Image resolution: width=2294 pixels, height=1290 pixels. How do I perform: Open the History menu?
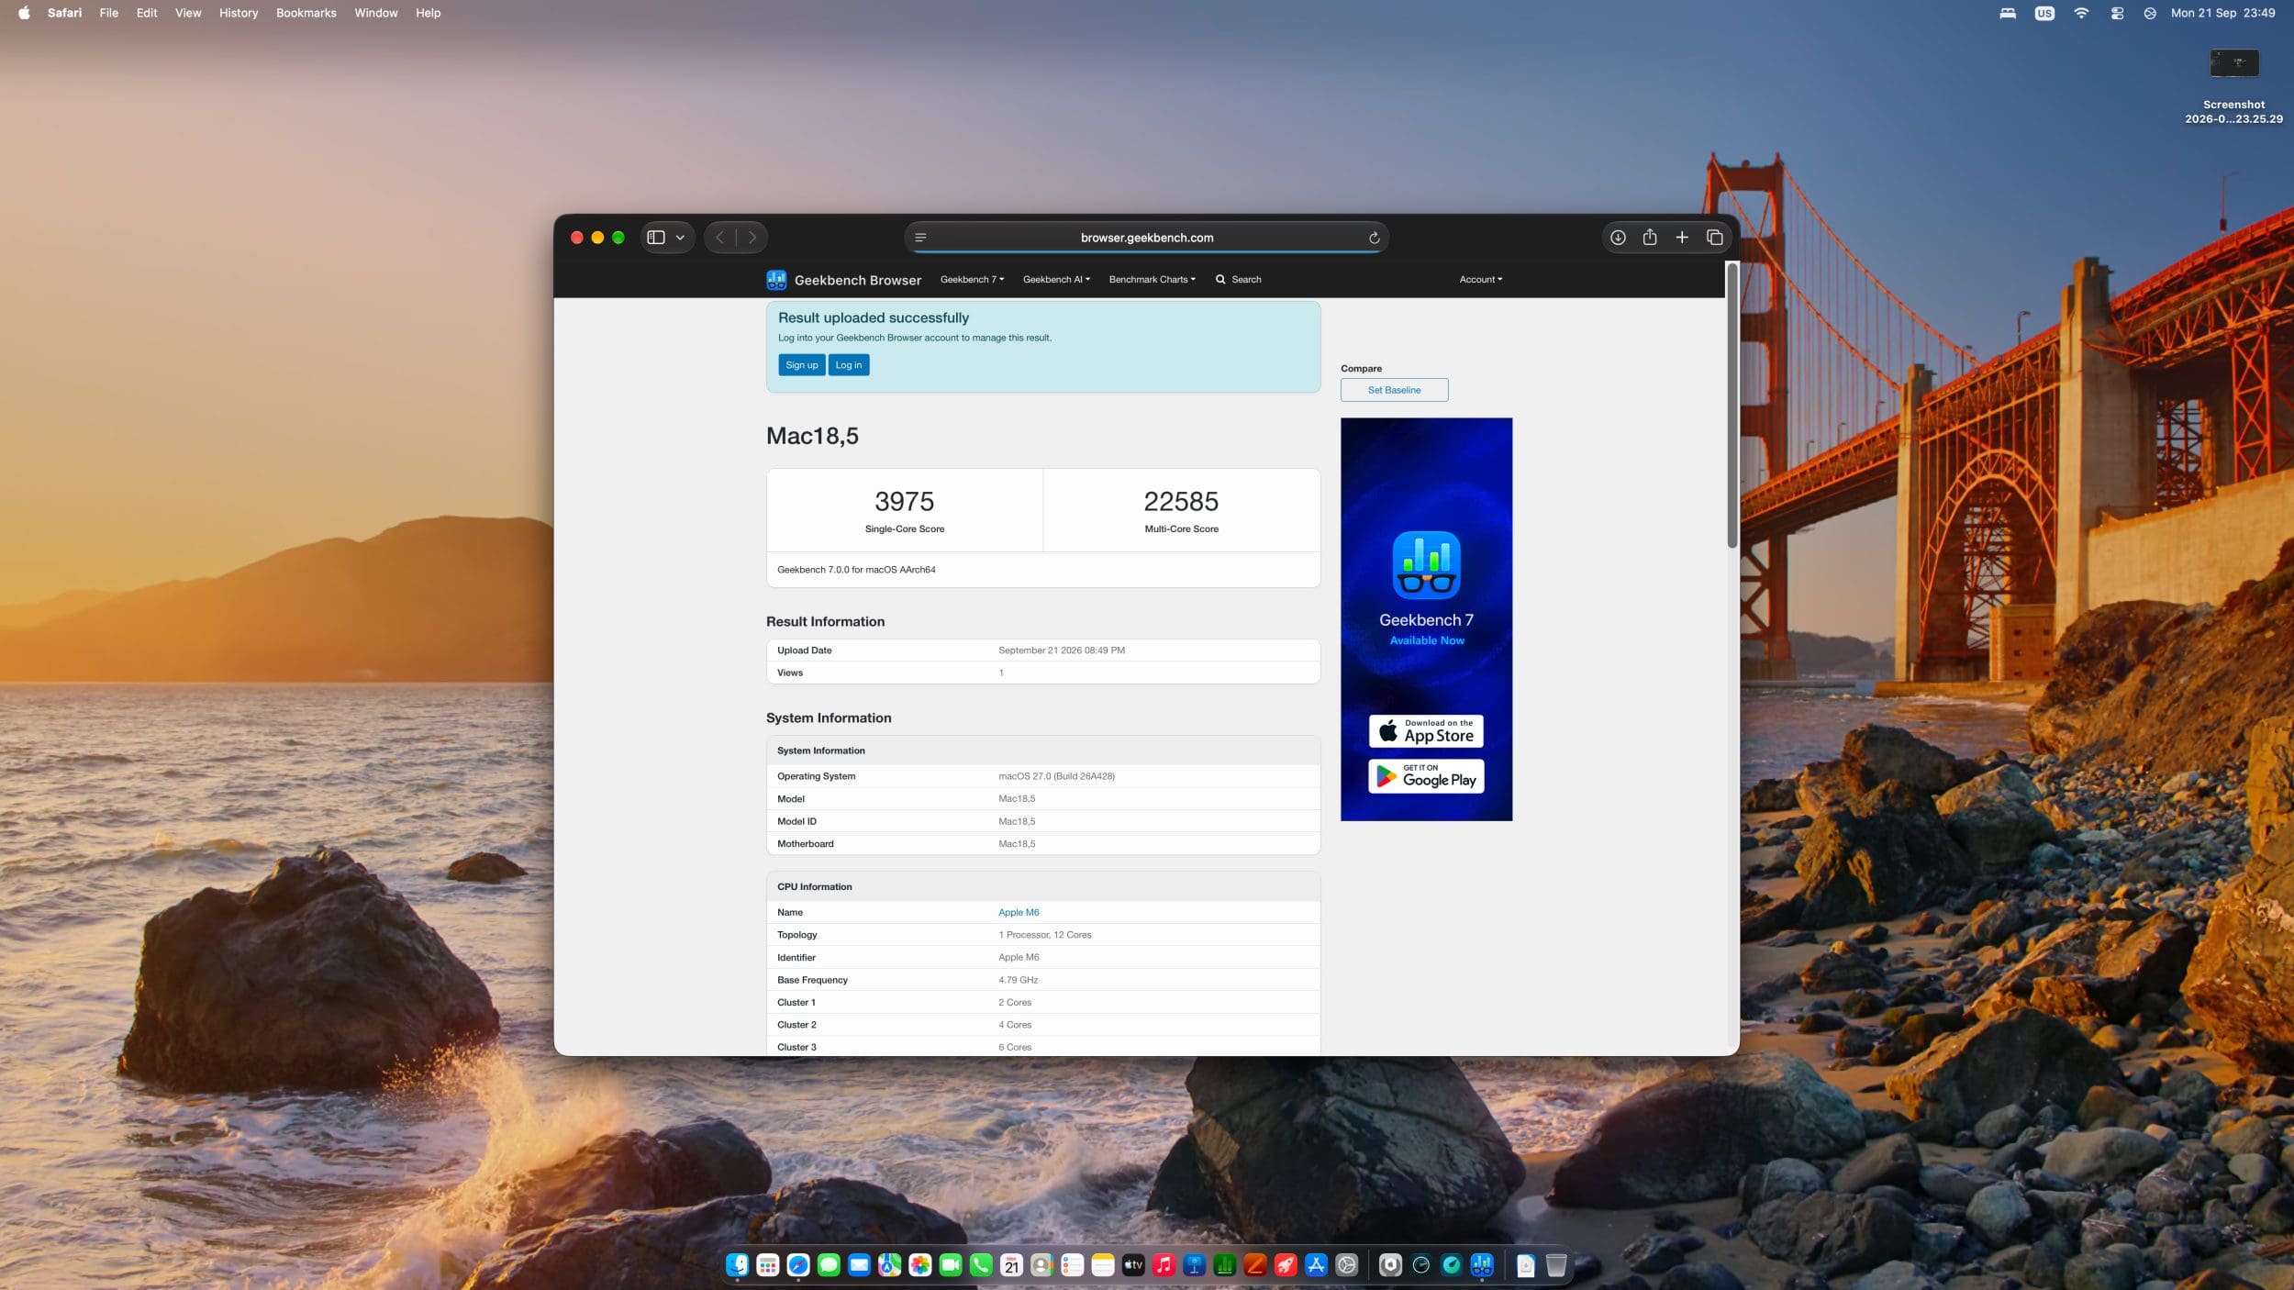(x=239, y=13)
